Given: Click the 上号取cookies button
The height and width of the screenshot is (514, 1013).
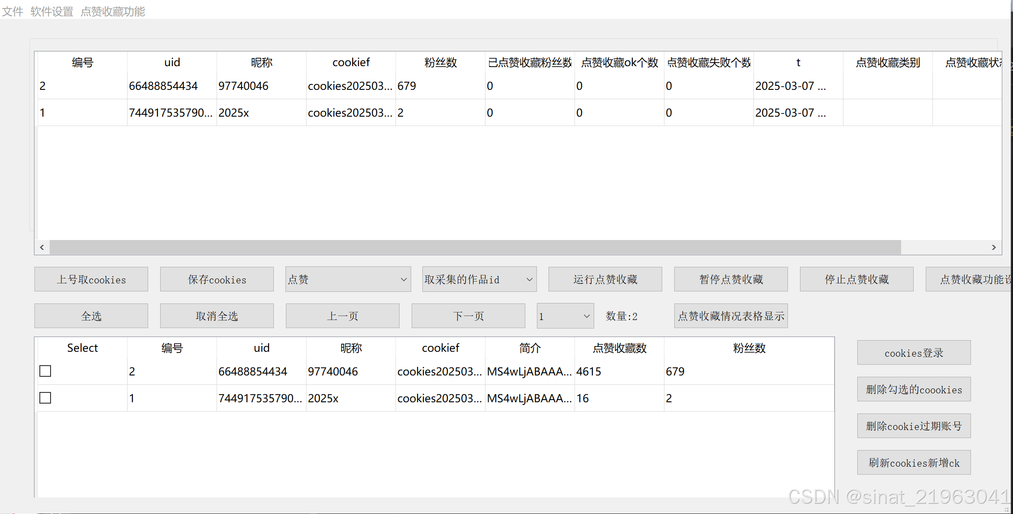Looking at the screenshot, I should pyautogui.click(x=91, y=279).
